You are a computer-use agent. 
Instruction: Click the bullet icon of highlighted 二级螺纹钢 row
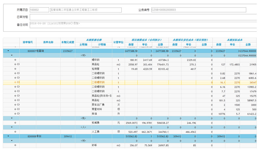[x=15, y=82]
